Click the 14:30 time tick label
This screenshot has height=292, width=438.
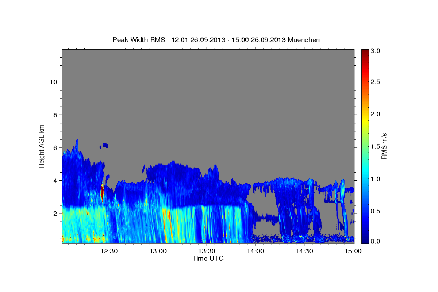pos(304,251)
